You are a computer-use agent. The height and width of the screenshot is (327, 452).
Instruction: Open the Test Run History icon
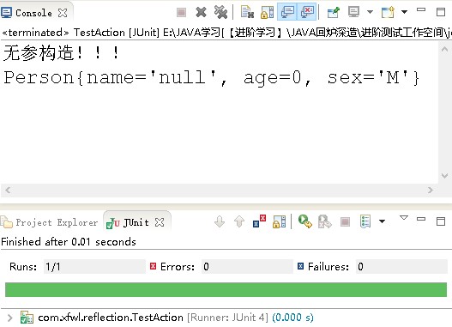point(365,221)
